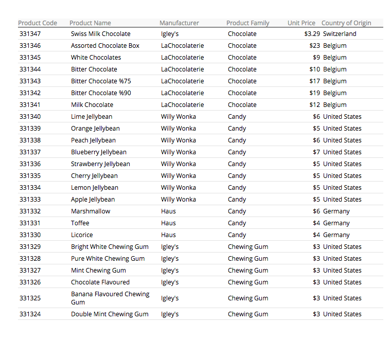Click product code 331344
Screen dimensions: 391x341
click(x=30, y=69)
